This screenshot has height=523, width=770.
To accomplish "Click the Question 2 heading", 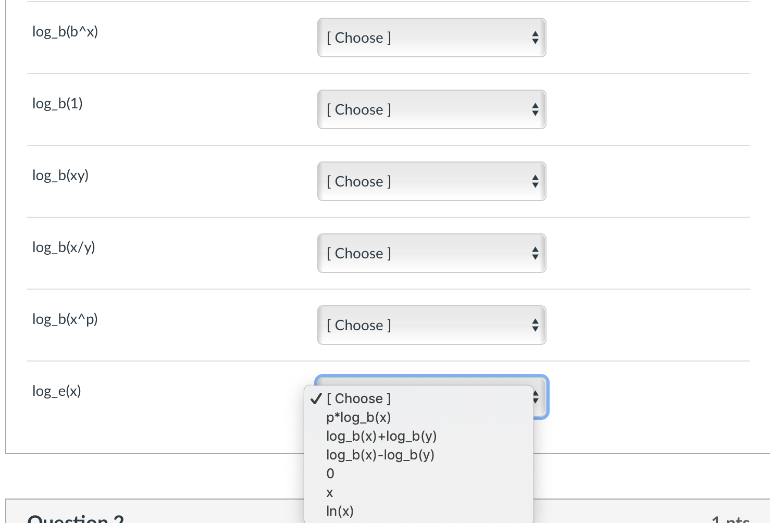I will [76, 518].
